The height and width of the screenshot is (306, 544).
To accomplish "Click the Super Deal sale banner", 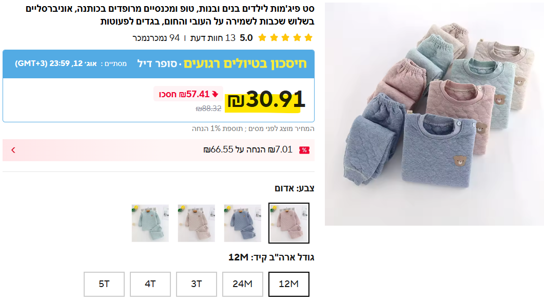I will (x=159, y=64).
